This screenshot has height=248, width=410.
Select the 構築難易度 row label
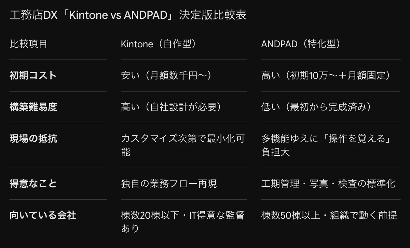tap(33, 107)
